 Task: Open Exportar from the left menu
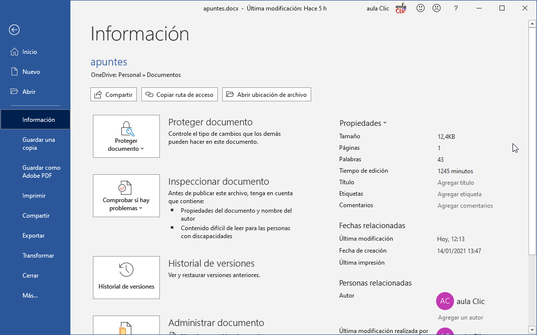pos(33,236)
